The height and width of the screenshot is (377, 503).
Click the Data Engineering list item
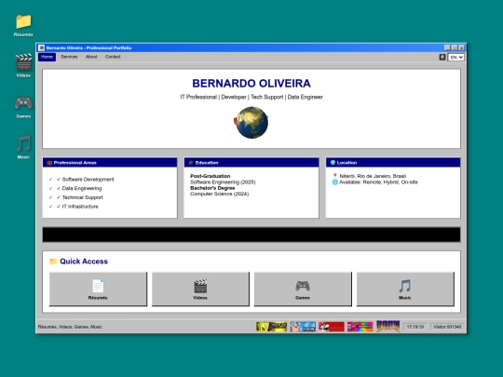(82, 188)
